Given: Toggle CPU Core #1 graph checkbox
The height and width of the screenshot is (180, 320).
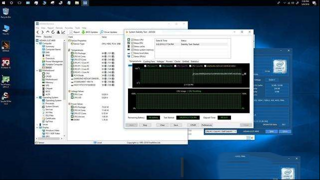Looking at the screenshot, I should point(145,66).
